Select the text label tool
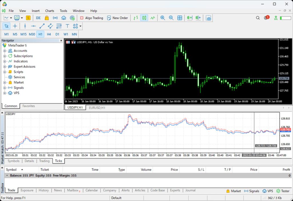293x201 pixels. (x=68, y=26)
